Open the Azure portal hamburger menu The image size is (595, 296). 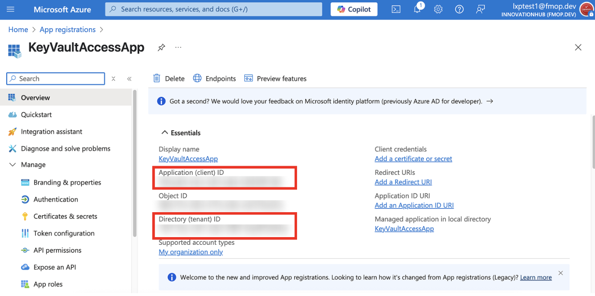(11, 9)
